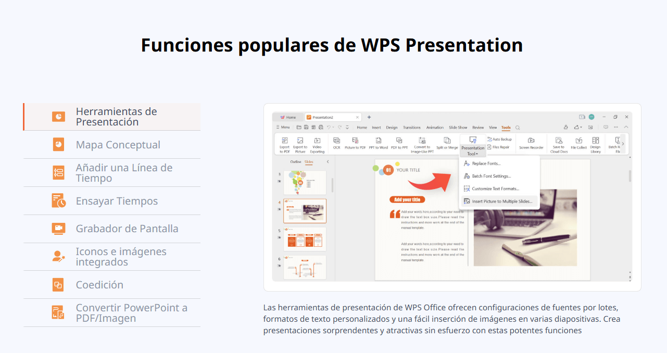Click the Save quick-access icon

(x=306, y=127)
